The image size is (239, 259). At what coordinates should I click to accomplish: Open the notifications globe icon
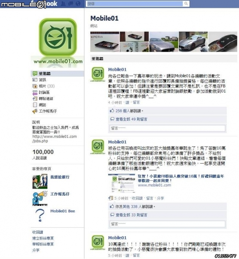tap(78, 3)
